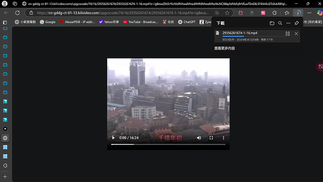
Task: Open the video player more options menu
Action: (223, 138)
